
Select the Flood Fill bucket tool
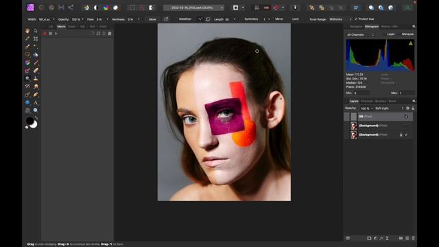pos(36,55)
